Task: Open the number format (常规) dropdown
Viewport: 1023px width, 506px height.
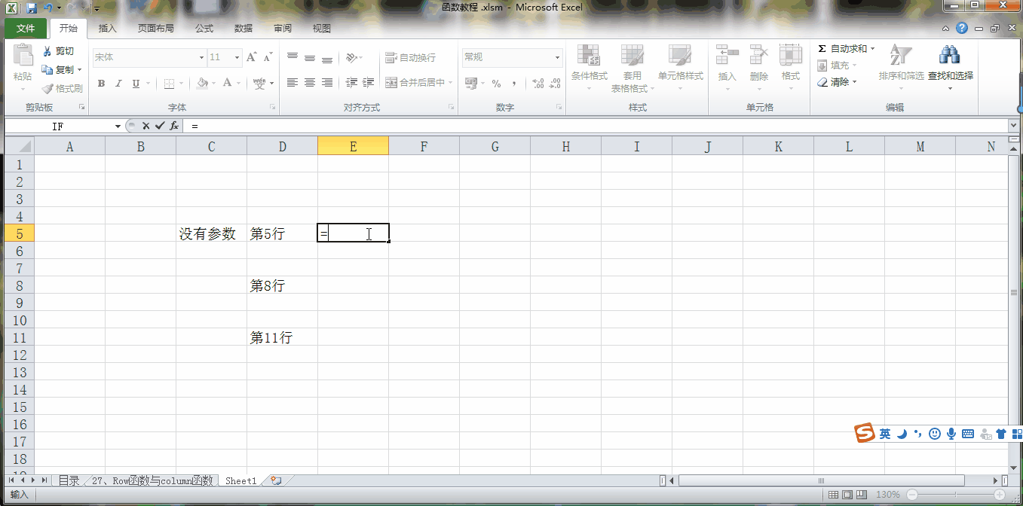Action: click(556, 57)
